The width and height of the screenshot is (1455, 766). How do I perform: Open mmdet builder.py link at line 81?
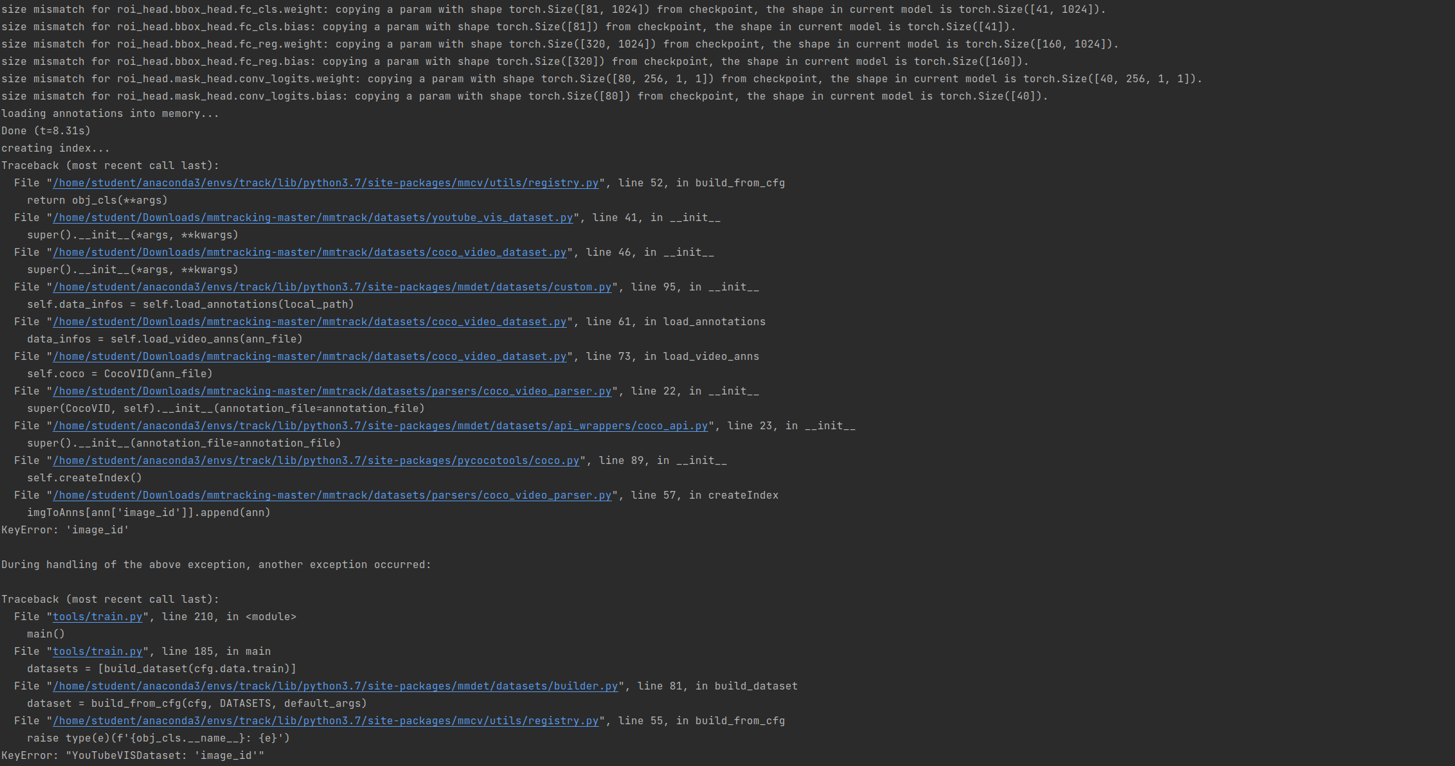coord(335,686)
